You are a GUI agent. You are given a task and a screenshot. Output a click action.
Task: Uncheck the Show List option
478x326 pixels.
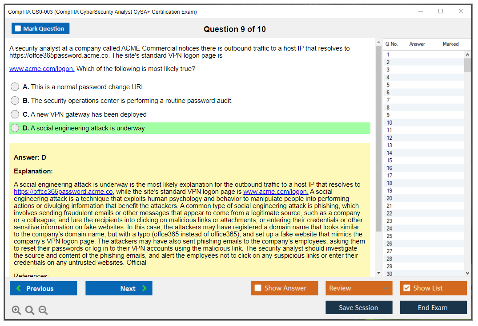[x=406, y=288]
